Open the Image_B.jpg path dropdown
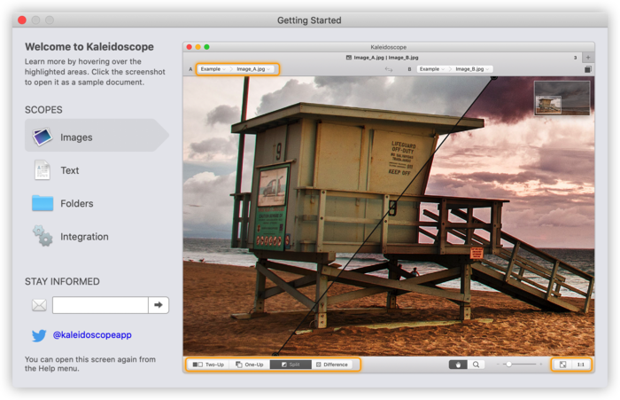 [472, 69]
